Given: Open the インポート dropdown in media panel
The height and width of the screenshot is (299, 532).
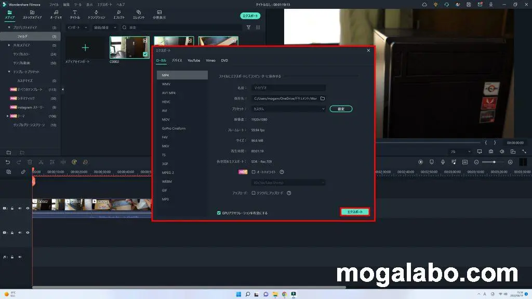Looking at the screenshot, I should click(x=77, y=28).
